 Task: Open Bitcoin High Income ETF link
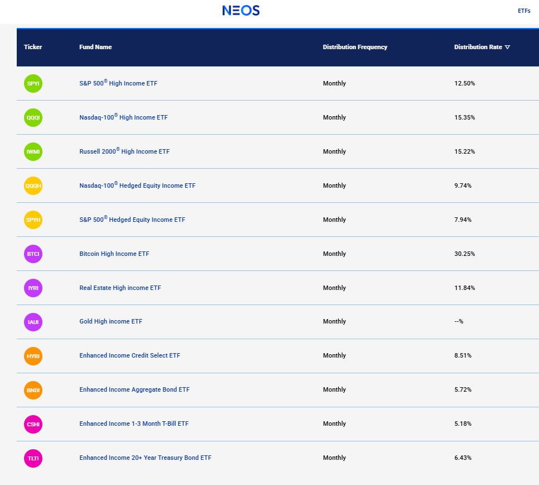(114, 254)
